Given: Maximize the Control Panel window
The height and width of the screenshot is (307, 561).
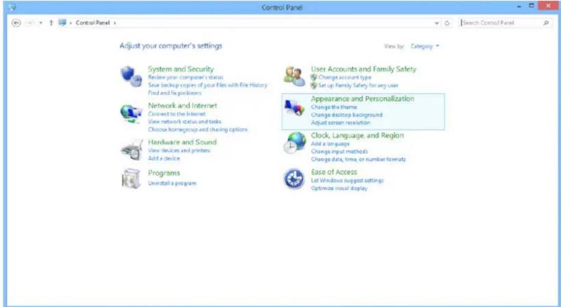Looking at the screenshot, I should click(x=531, y=6).
